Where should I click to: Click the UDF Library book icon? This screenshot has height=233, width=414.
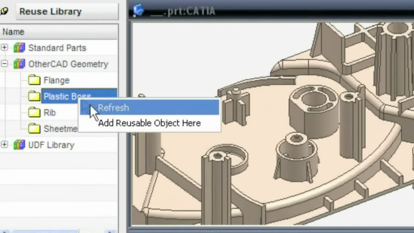tap(19, 145)
